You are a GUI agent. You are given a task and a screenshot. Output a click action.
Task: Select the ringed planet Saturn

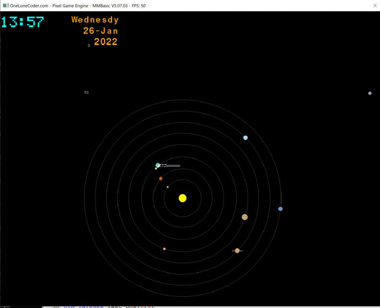click(237, 251)
